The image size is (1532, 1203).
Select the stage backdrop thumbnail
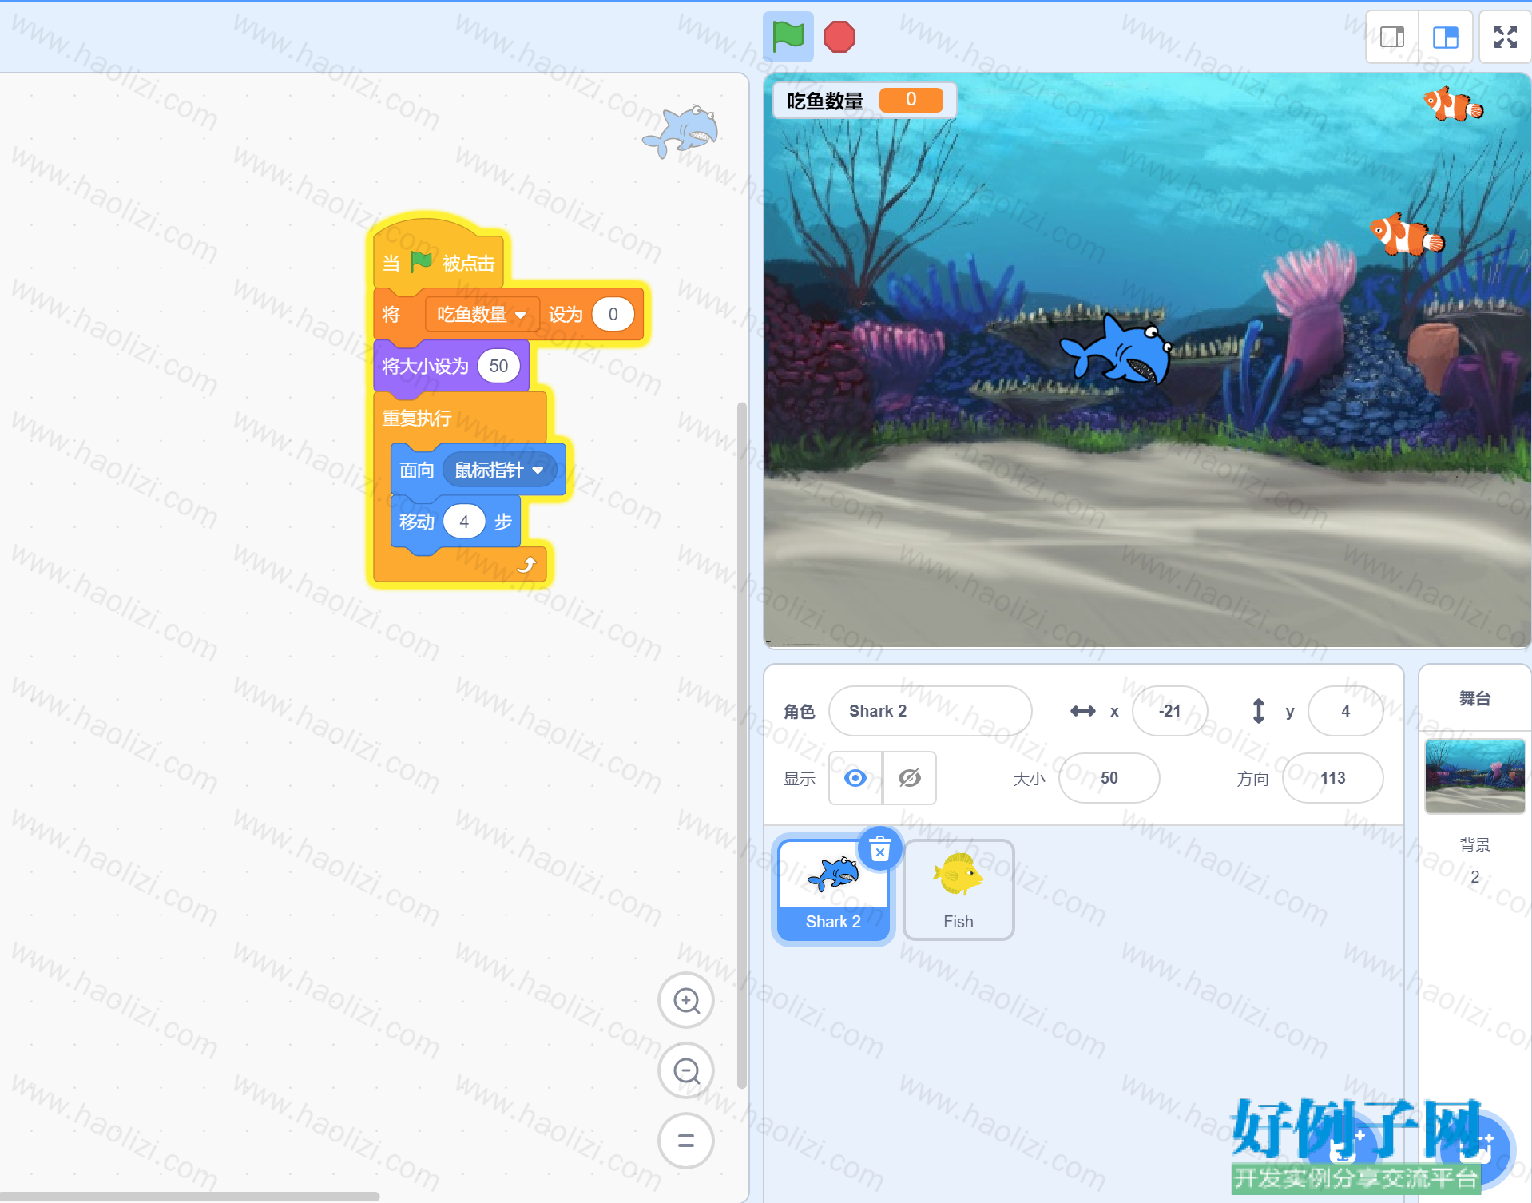point(1474,776)
